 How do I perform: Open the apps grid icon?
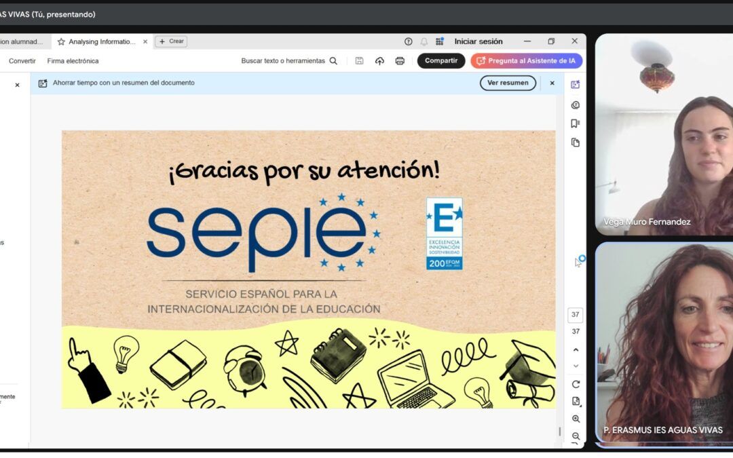click(x=439, y=41)
